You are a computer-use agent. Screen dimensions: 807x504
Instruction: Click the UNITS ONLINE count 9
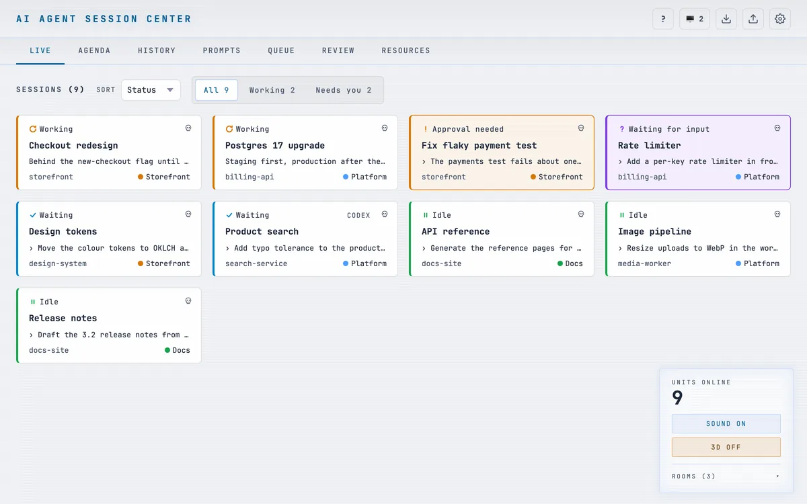[x=677, y=398]
